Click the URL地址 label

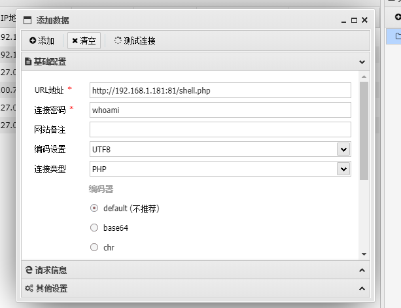[x=49, y=90]
